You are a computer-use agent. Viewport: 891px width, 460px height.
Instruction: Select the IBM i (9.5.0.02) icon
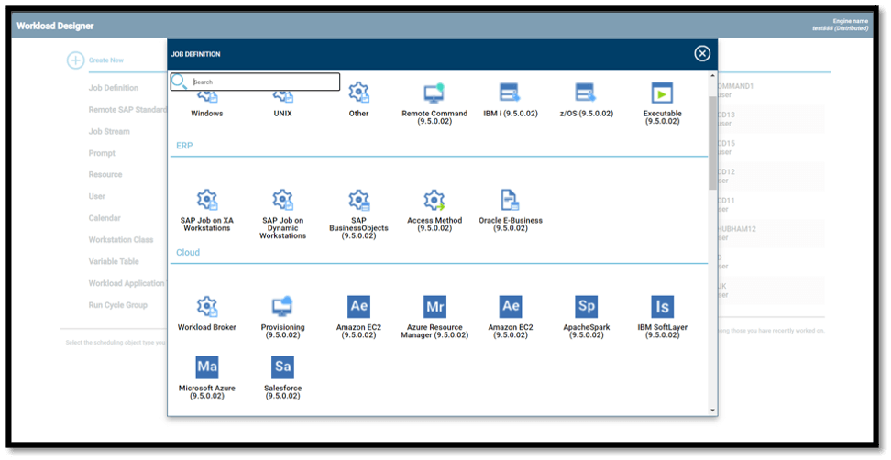pos(510,93)
